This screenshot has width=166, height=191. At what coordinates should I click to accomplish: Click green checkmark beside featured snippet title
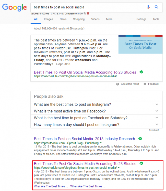141,72
